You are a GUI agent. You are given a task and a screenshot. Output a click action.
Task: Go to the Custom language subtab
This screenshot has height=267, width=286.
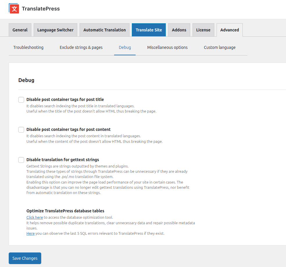coord(220,47)
